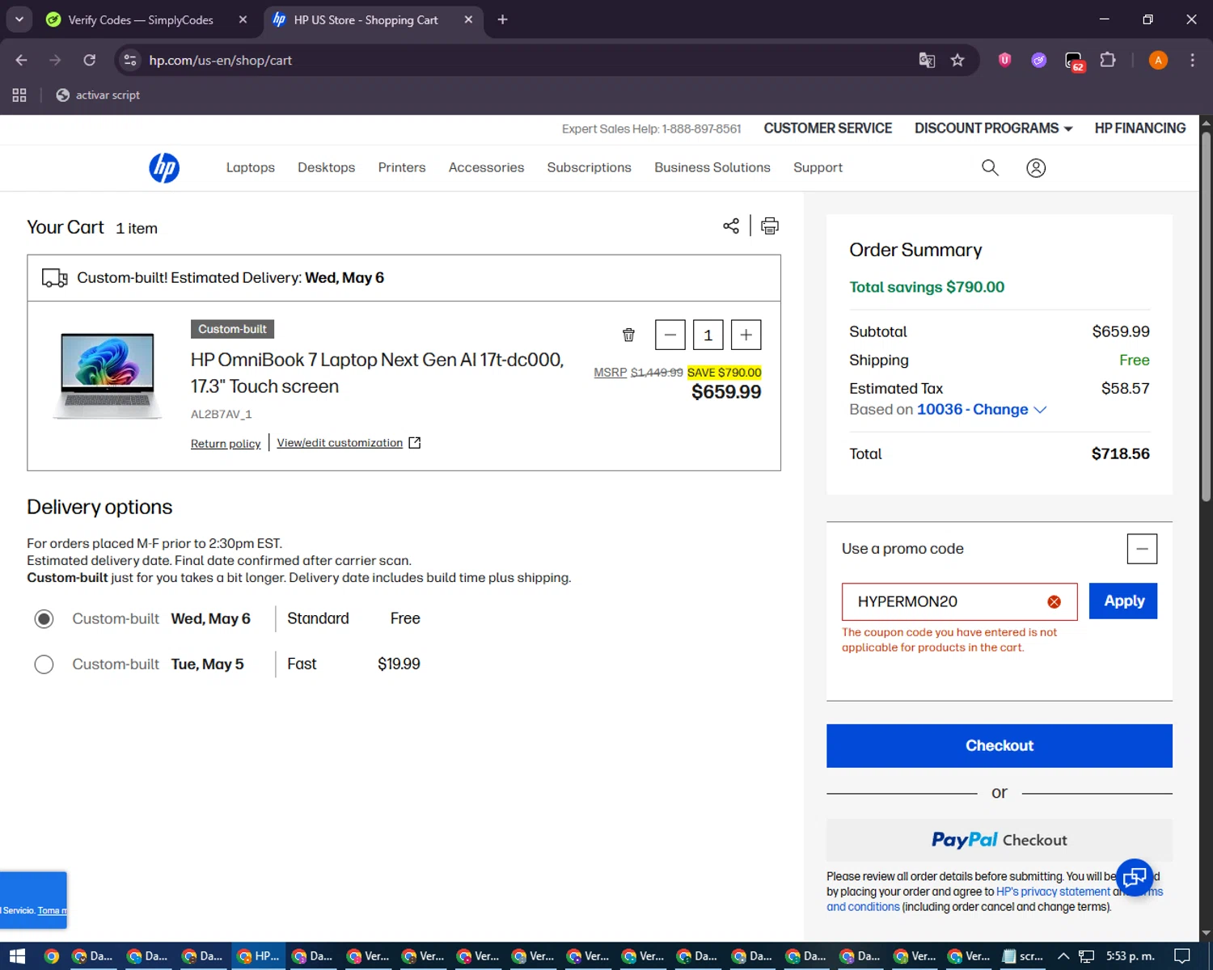Open extension with 62 badge
This screenshot has width=1213, height=970.
point(1074,61)
